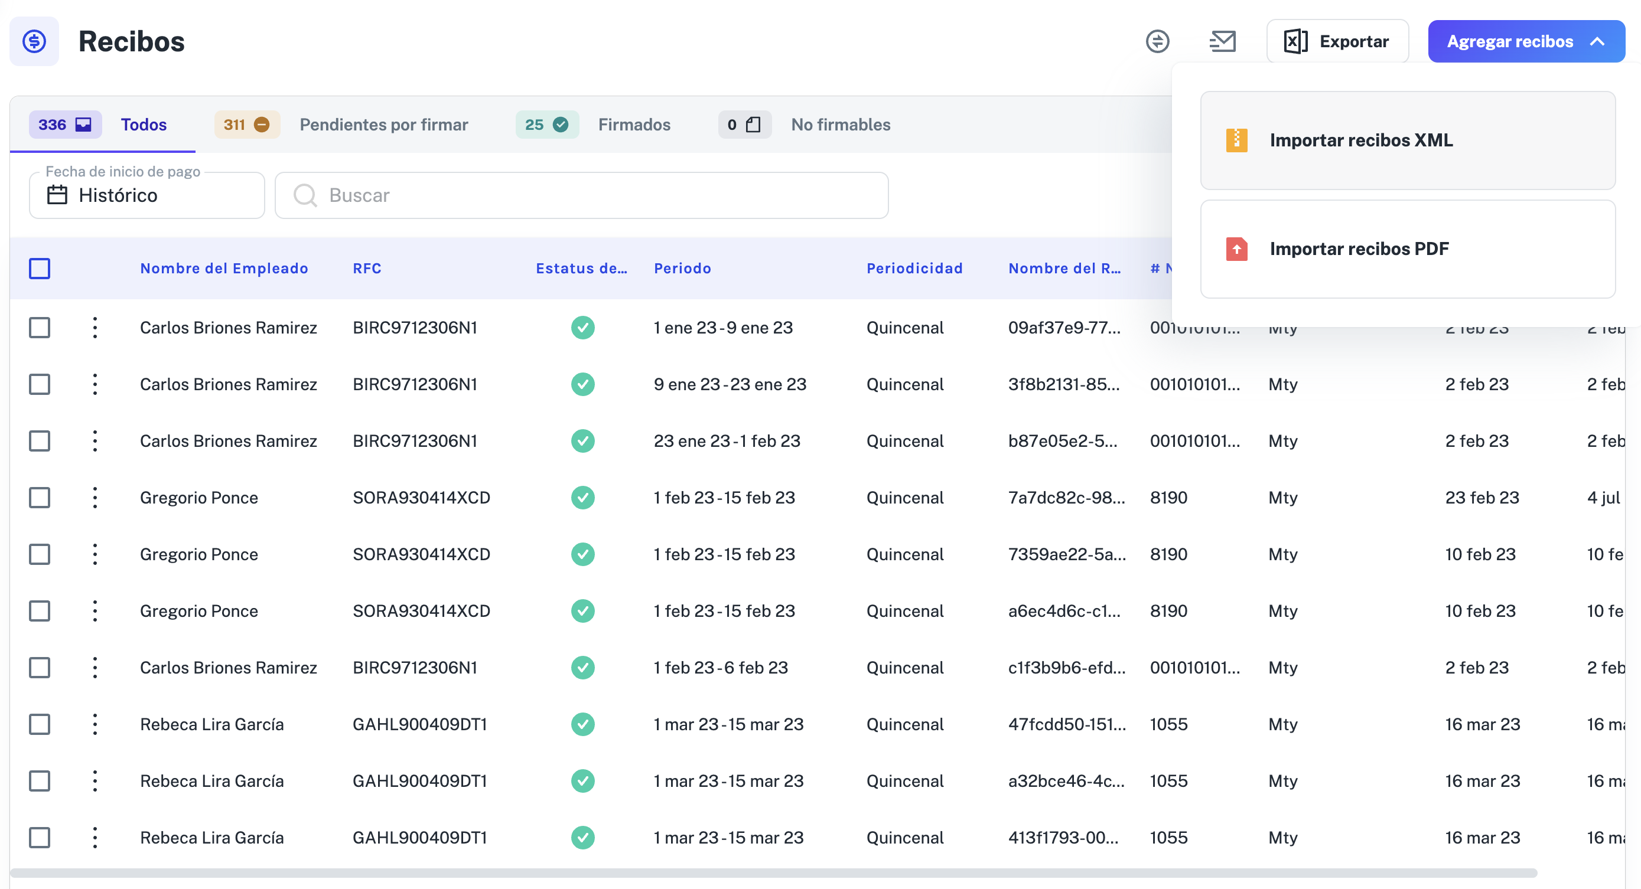Toggle the select-all checkbox in table header

click(40, 269)
